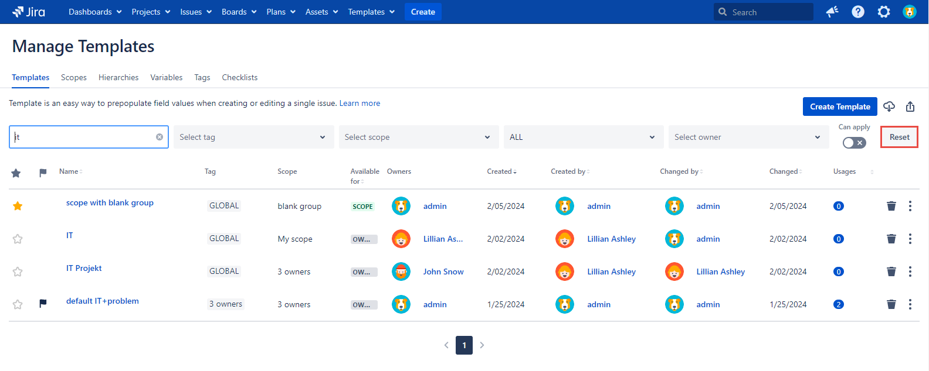
Task: Open more actions for IT template
Action: (x=910, y=239)
